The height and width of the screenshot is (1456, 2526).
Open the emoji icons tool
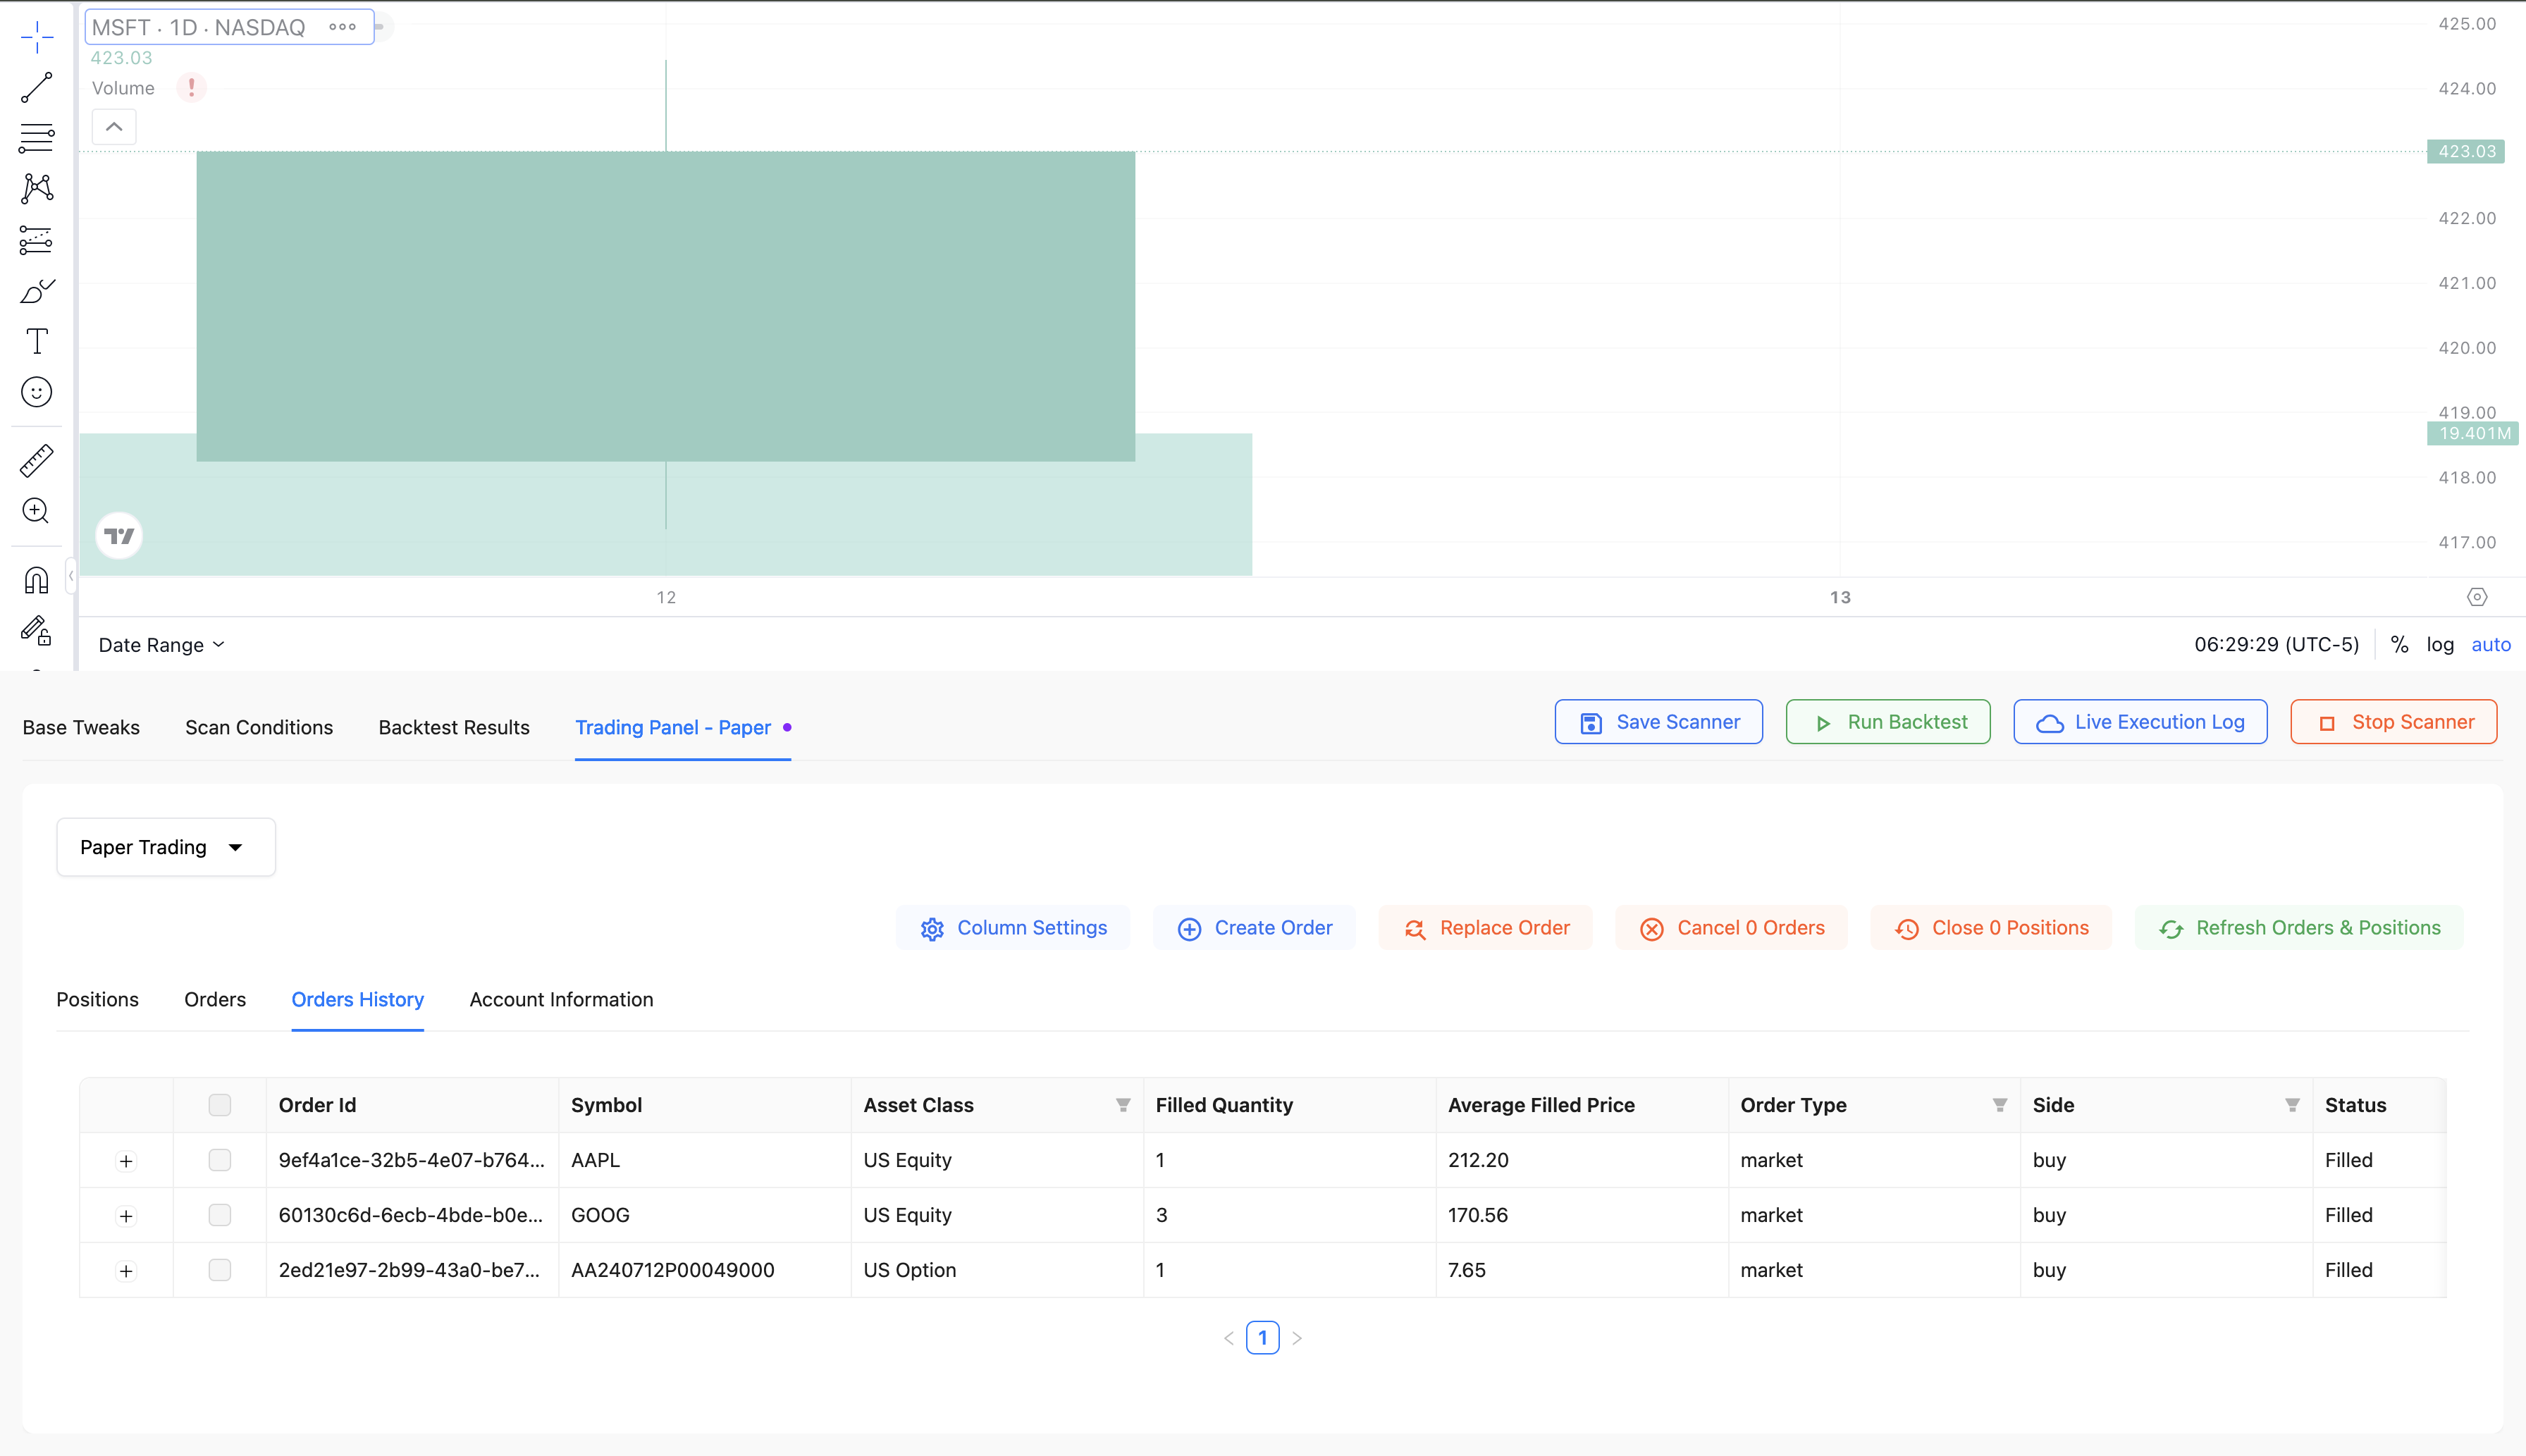[x=37, y=392]
